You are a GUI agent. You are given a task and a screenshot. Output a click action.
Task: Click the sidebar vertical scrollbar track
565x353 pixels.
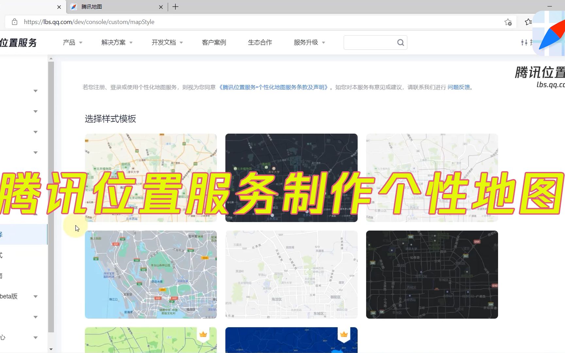(51, 197)
